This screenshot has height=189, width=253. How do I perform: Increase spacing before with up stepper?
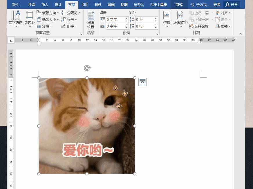click(x=156, y=18)
